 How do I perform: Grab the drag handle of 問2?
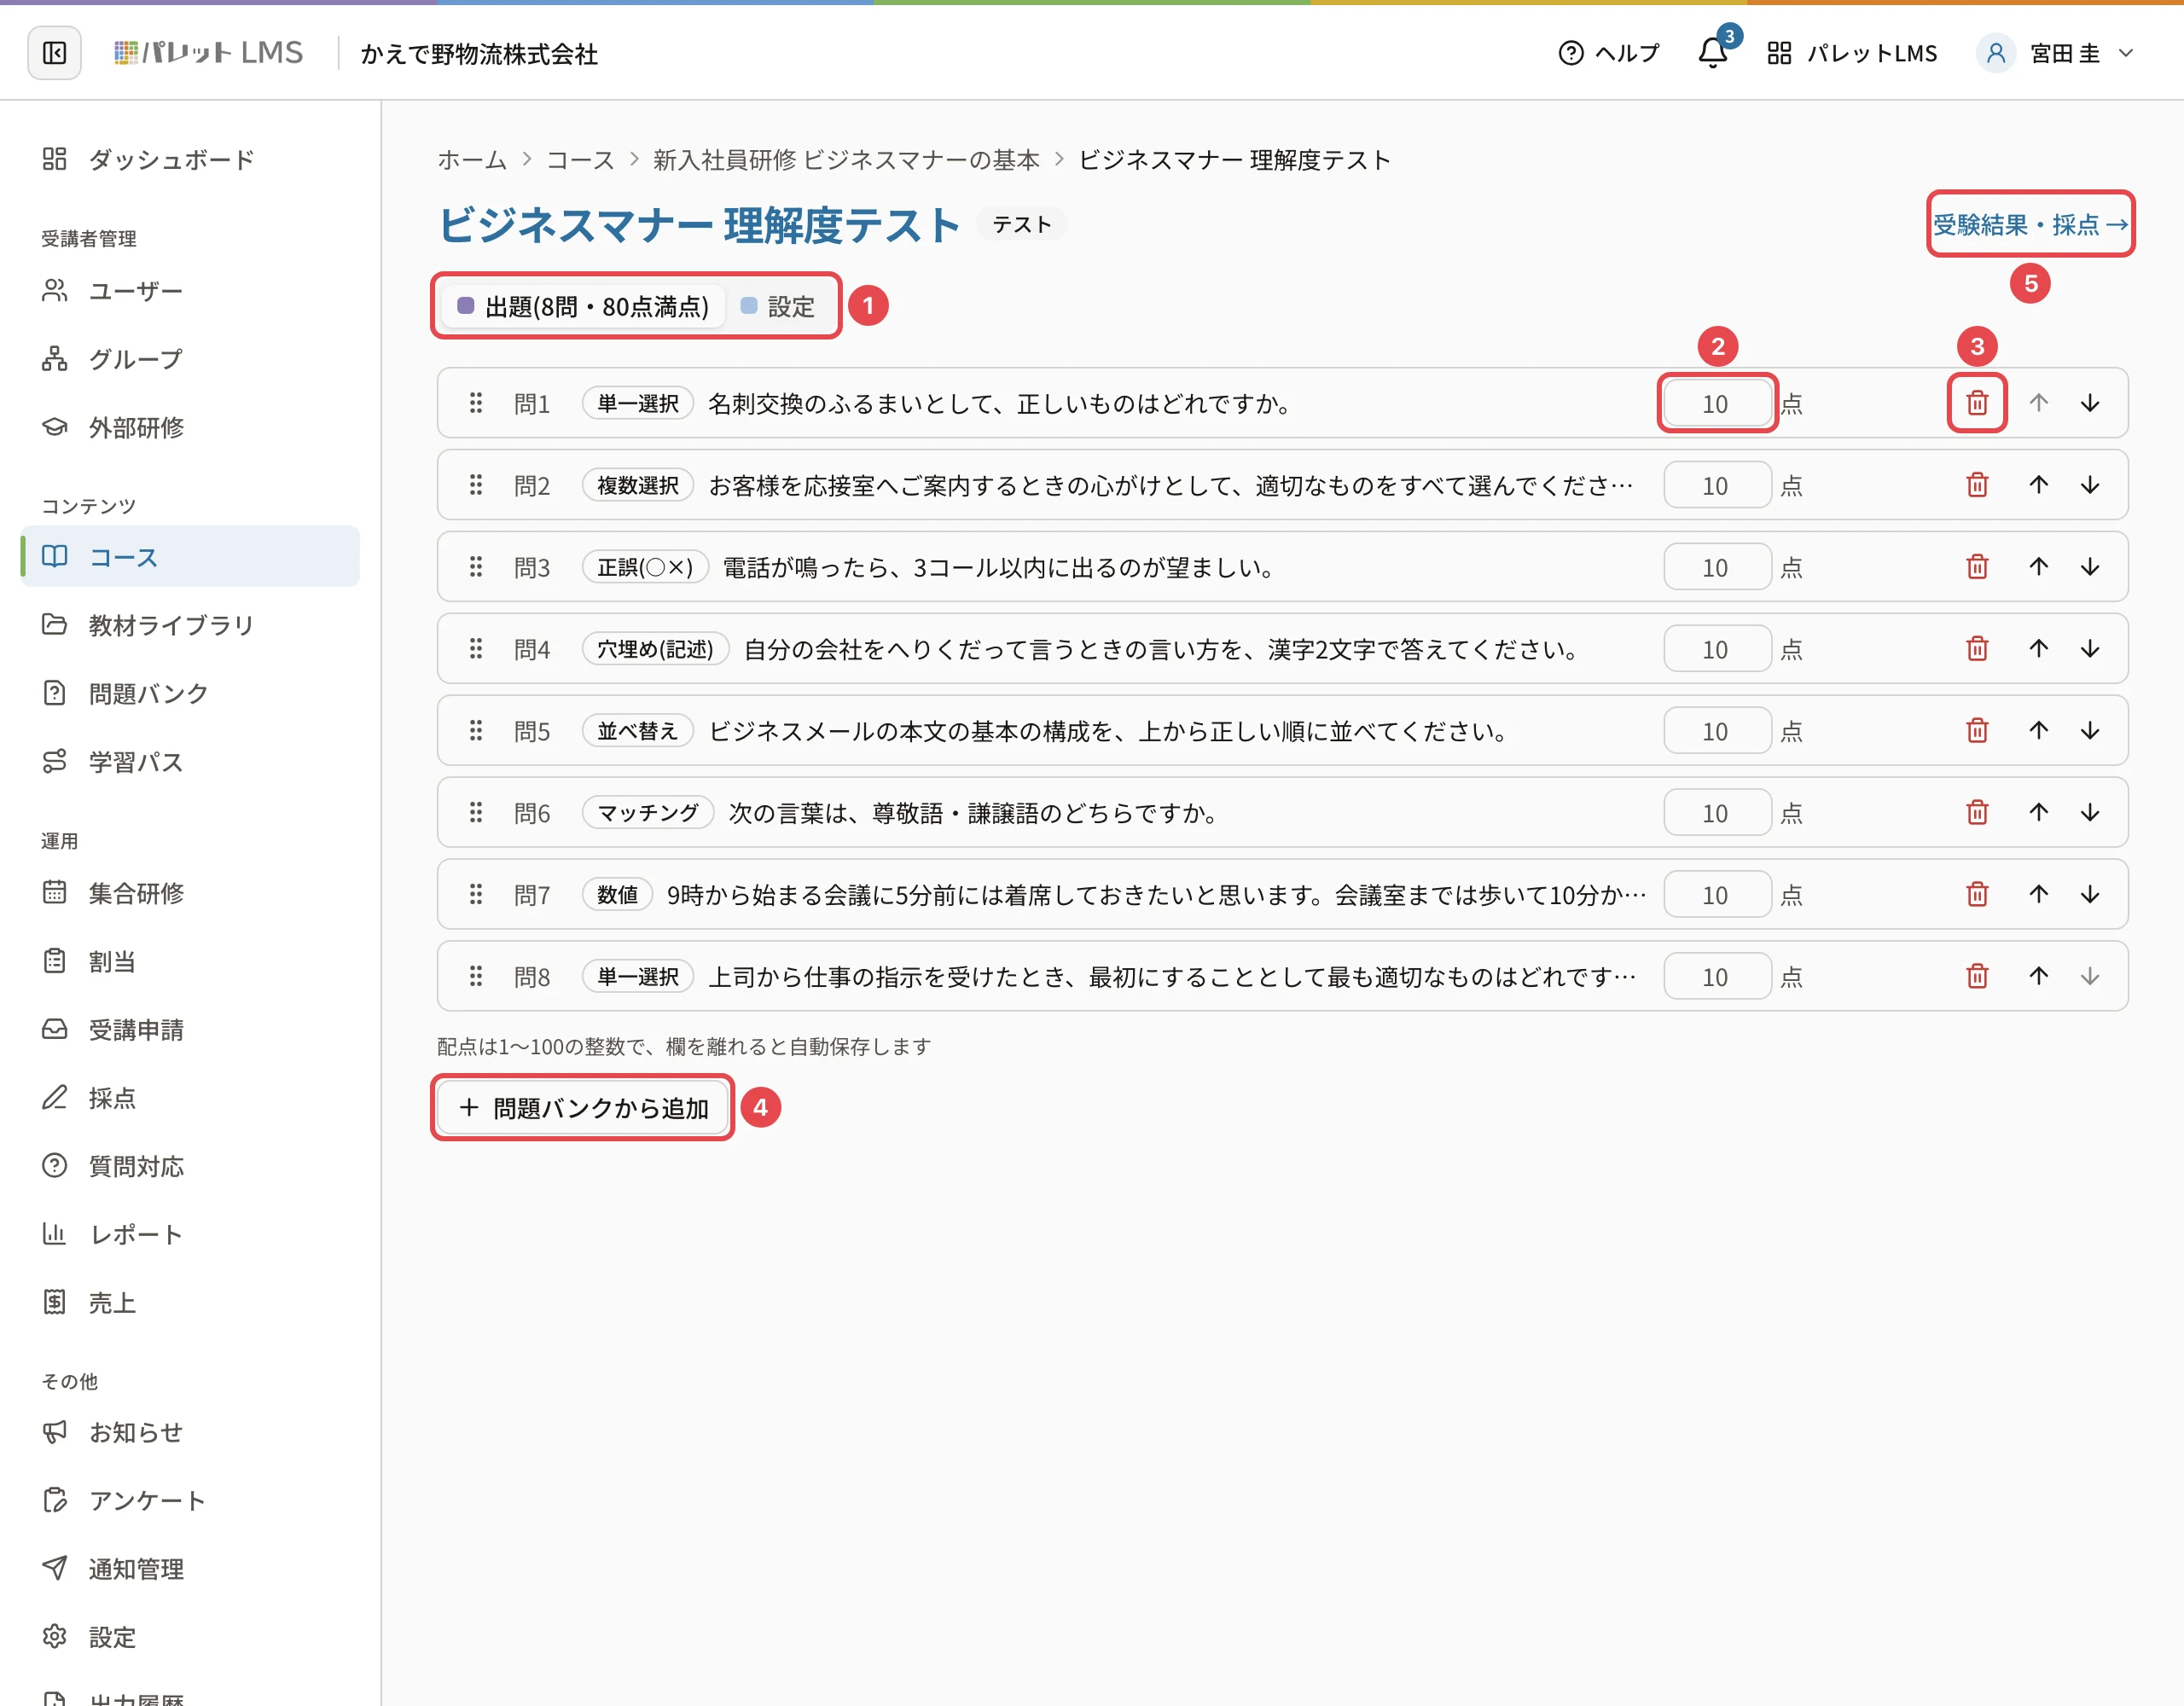pyautogui.click(x=476, y=485)
